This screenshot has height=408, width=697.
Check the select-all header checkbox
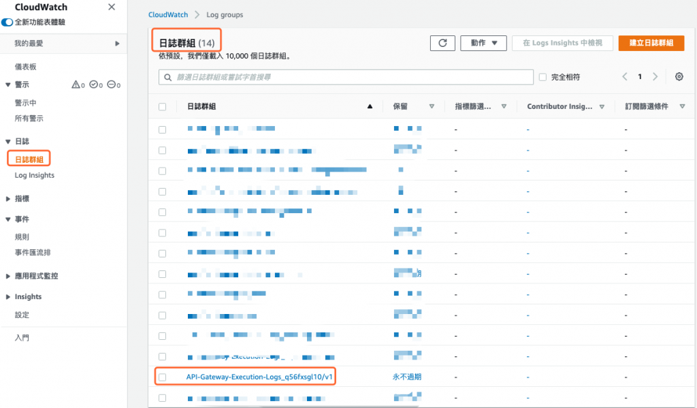coord(162,107)
